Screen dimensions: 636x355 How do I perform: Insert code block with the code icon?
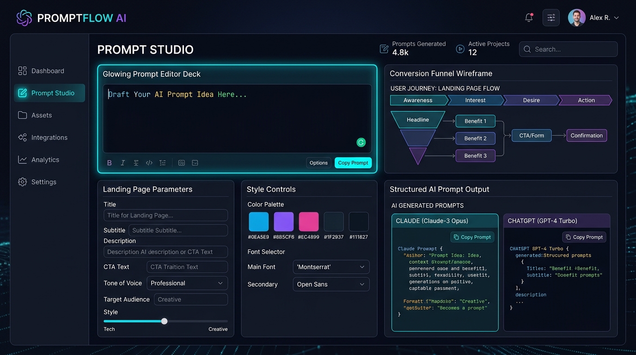coord(149,163)
